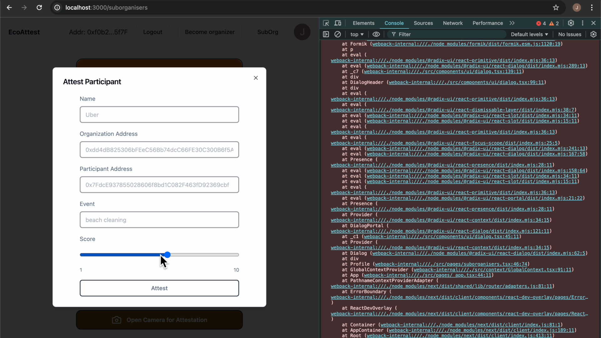Click Open Camera for Attestation button

159,320
